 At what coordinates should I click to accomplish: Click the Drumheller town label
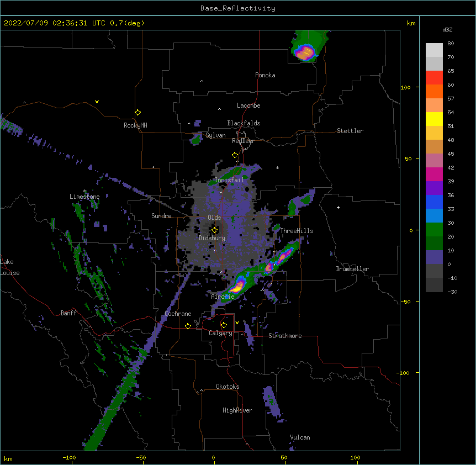coord(352,269)
